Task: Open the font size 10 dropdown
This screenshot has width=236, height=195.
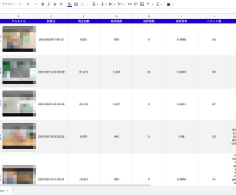Action: point(31,4)
